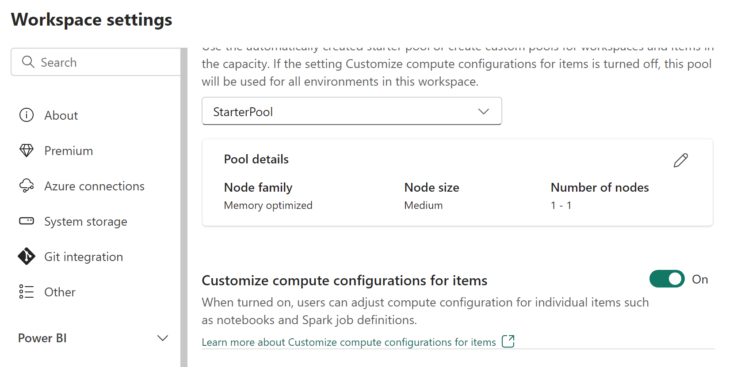Screen dimensions: 756x367
Task: Click the About info icon
Action: (x=27, y=115)
